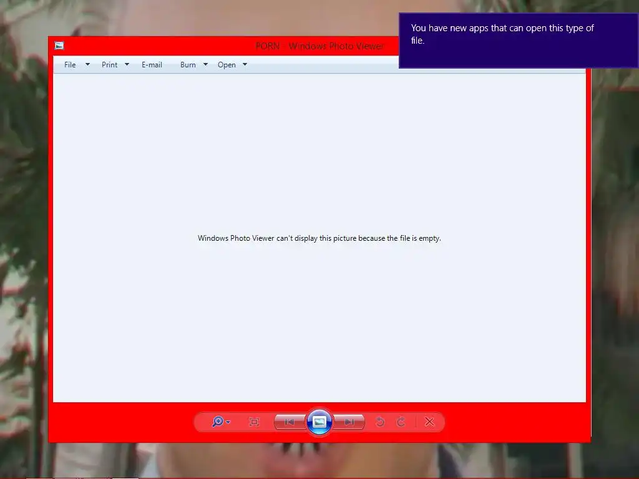Screen dimensions: 639x479
Task: Click the Photo Viewer title bar icon
Action: (x=59, y=46)
